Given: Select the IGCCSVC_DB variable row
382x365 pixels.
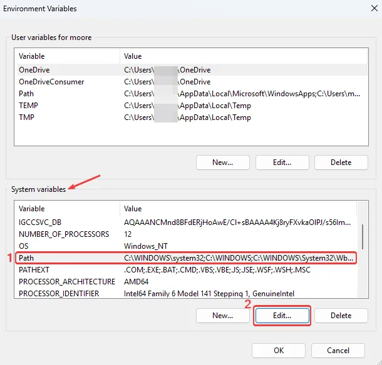Looking at the screenshot, I should [188, 222].
